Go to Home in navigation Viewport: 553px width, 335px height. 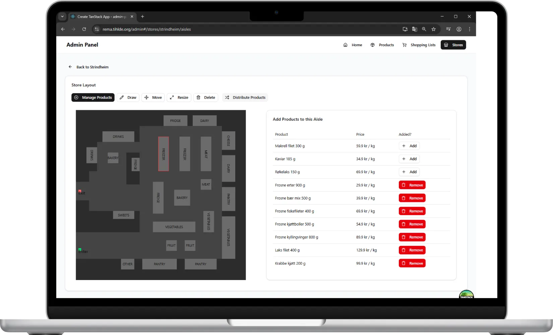click(353, 45)
